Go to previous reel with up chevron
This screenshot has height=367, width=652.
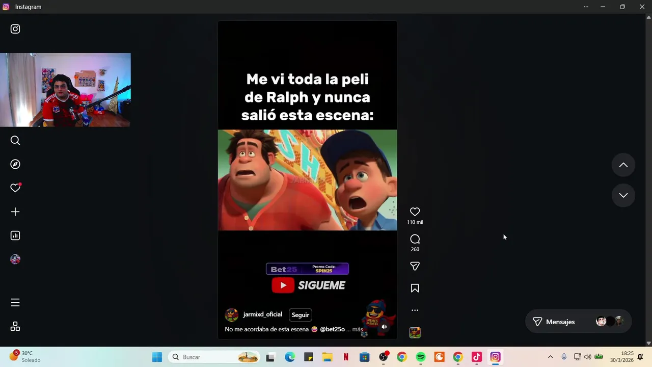[x=623, y=165]
